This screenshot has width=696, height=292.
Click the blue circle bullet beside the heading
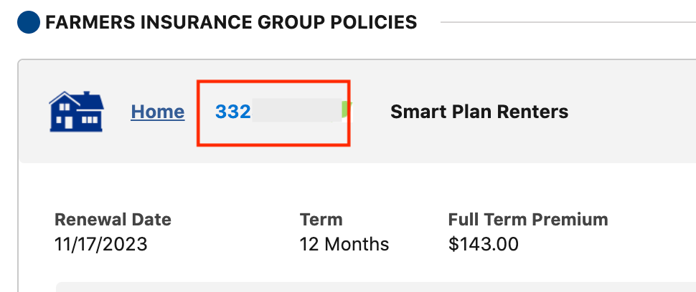29,22
